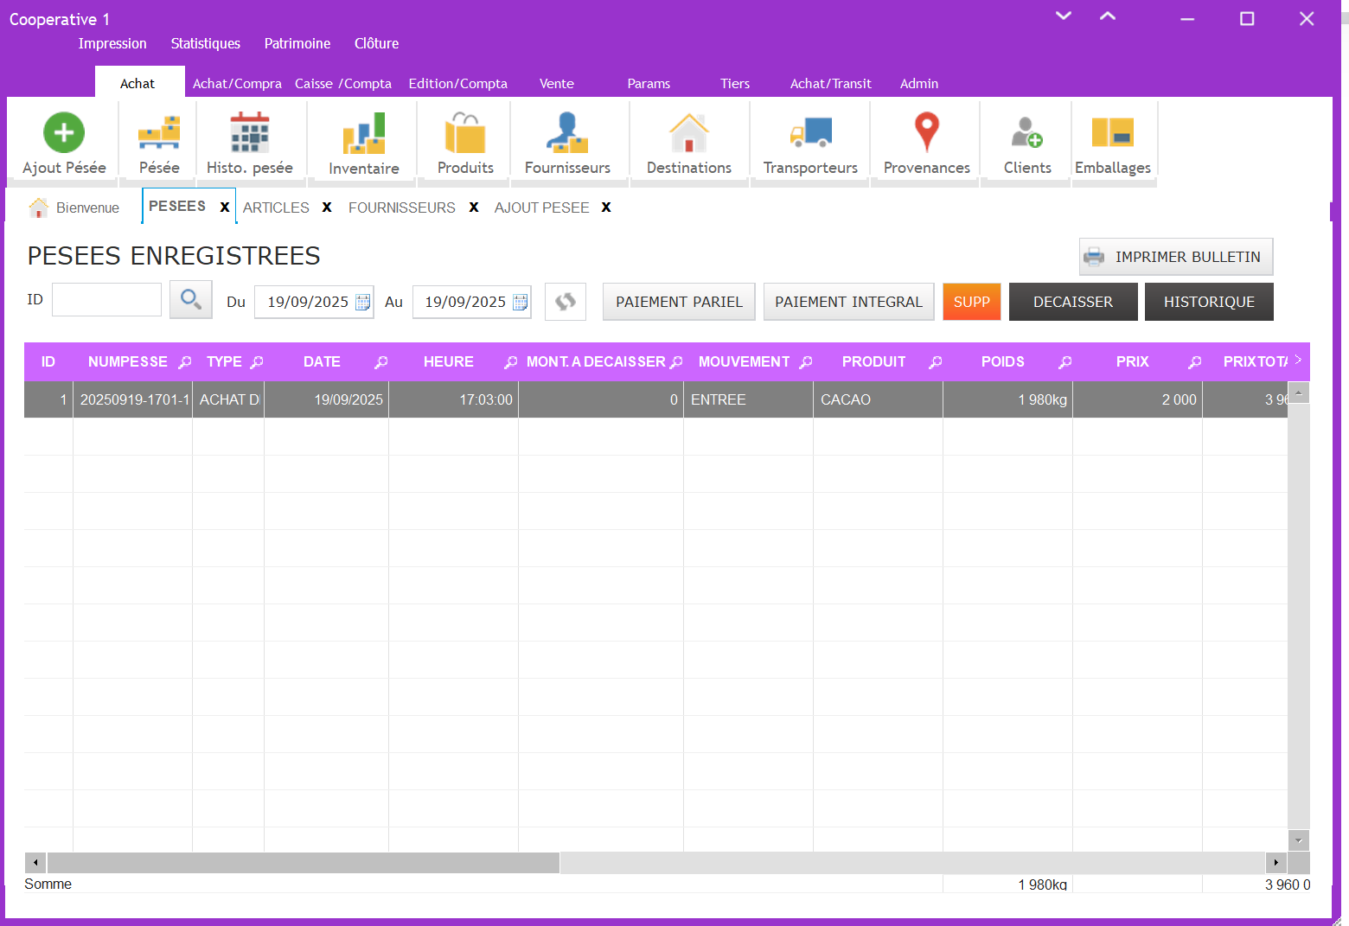Click the refresh arrows icon button
The height and width of the screenshot is (926, 1349).
point(566,302)
